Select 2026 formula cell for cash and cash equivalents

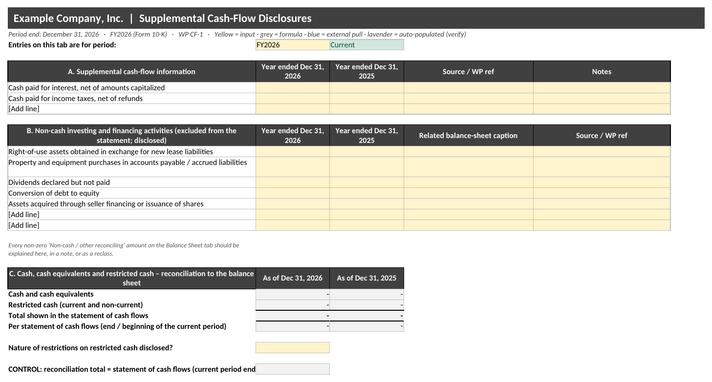tap(293, 294)
